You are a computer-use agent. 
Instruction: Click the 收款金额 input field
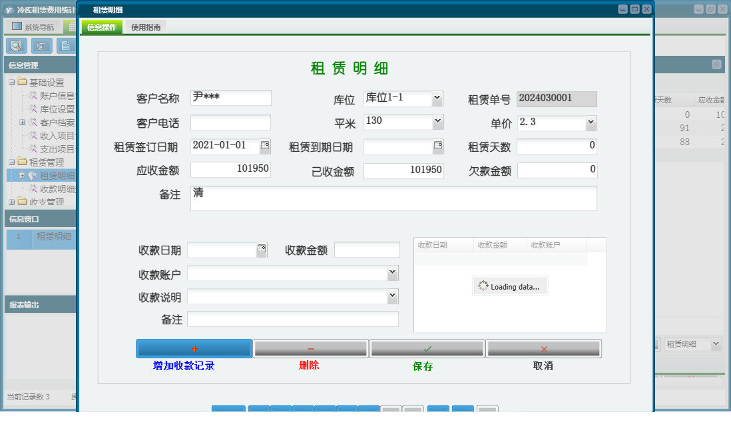367,250
